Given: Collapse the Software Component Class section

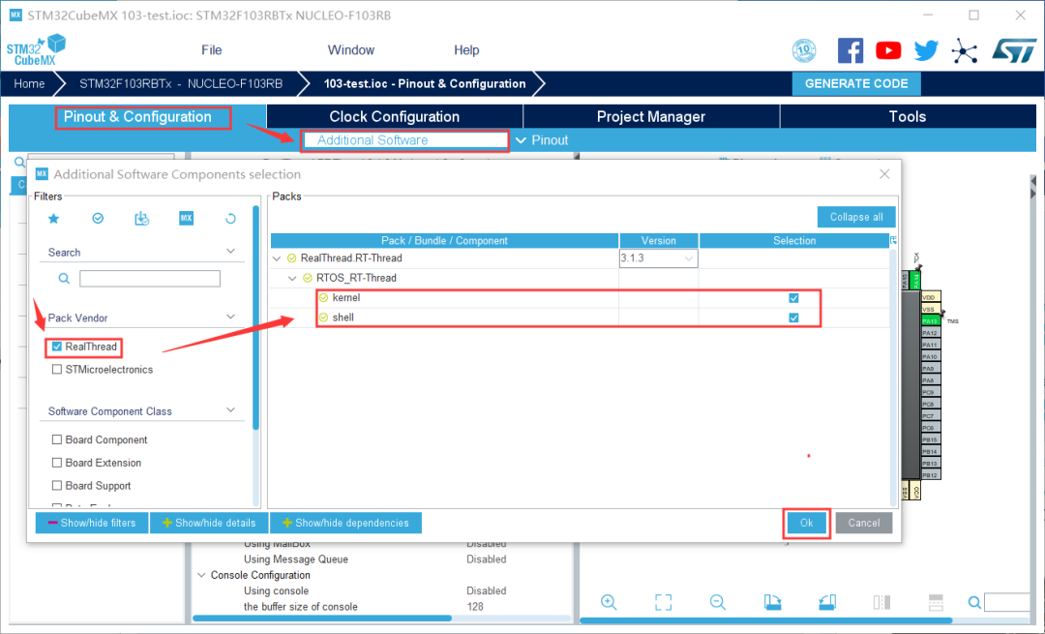Looking at the screenshot, I should click(x=230, y=410).
